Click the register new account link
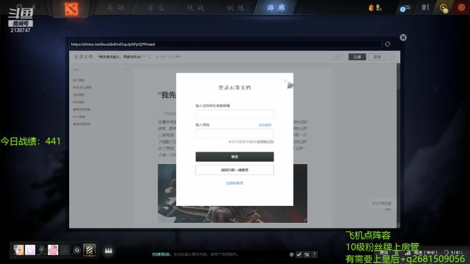This screenshot has width=470, height=264. click(234, 183)
